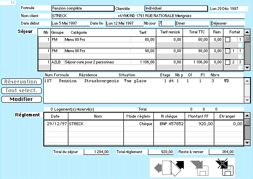Click the Réglement table scroll-up arrow
This screenshot has height=179, width=253.
coord(247,116)
